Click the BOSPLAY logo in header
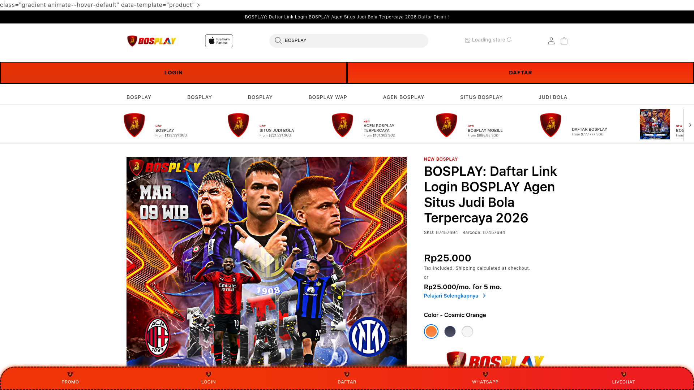 pos(151,41)
